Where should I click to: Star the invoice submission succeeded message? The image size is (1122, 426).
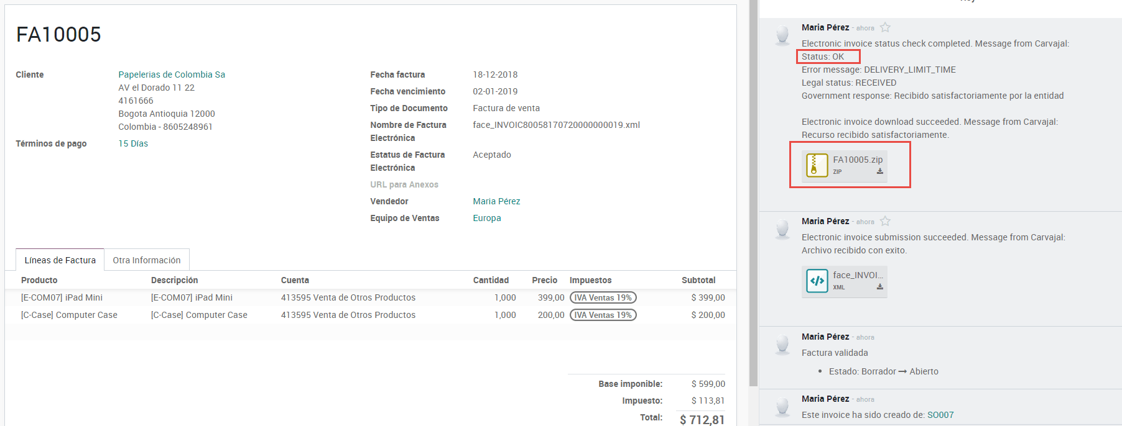point(885,221)
